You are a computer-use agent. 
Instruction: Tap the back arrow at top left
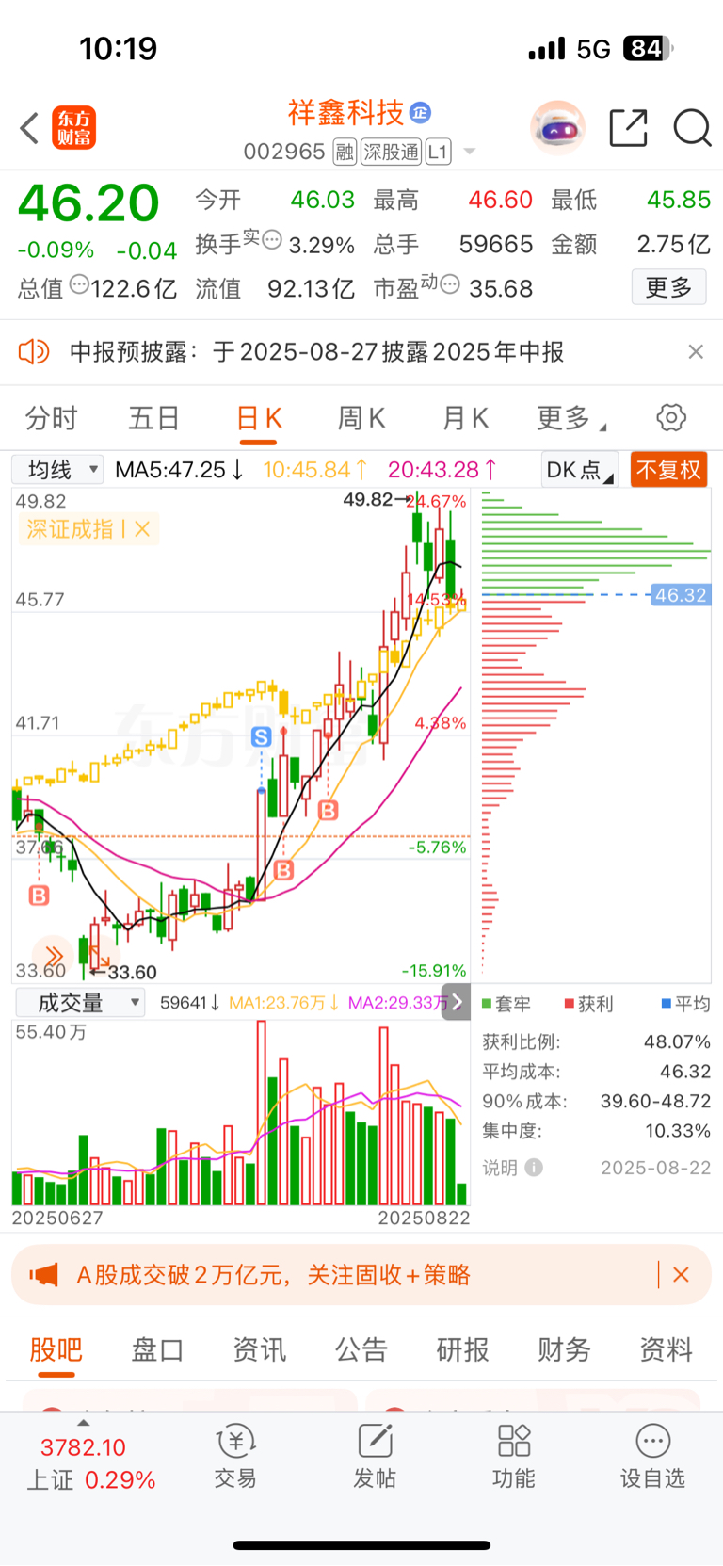pyautogui.click(x=29, y=128)
